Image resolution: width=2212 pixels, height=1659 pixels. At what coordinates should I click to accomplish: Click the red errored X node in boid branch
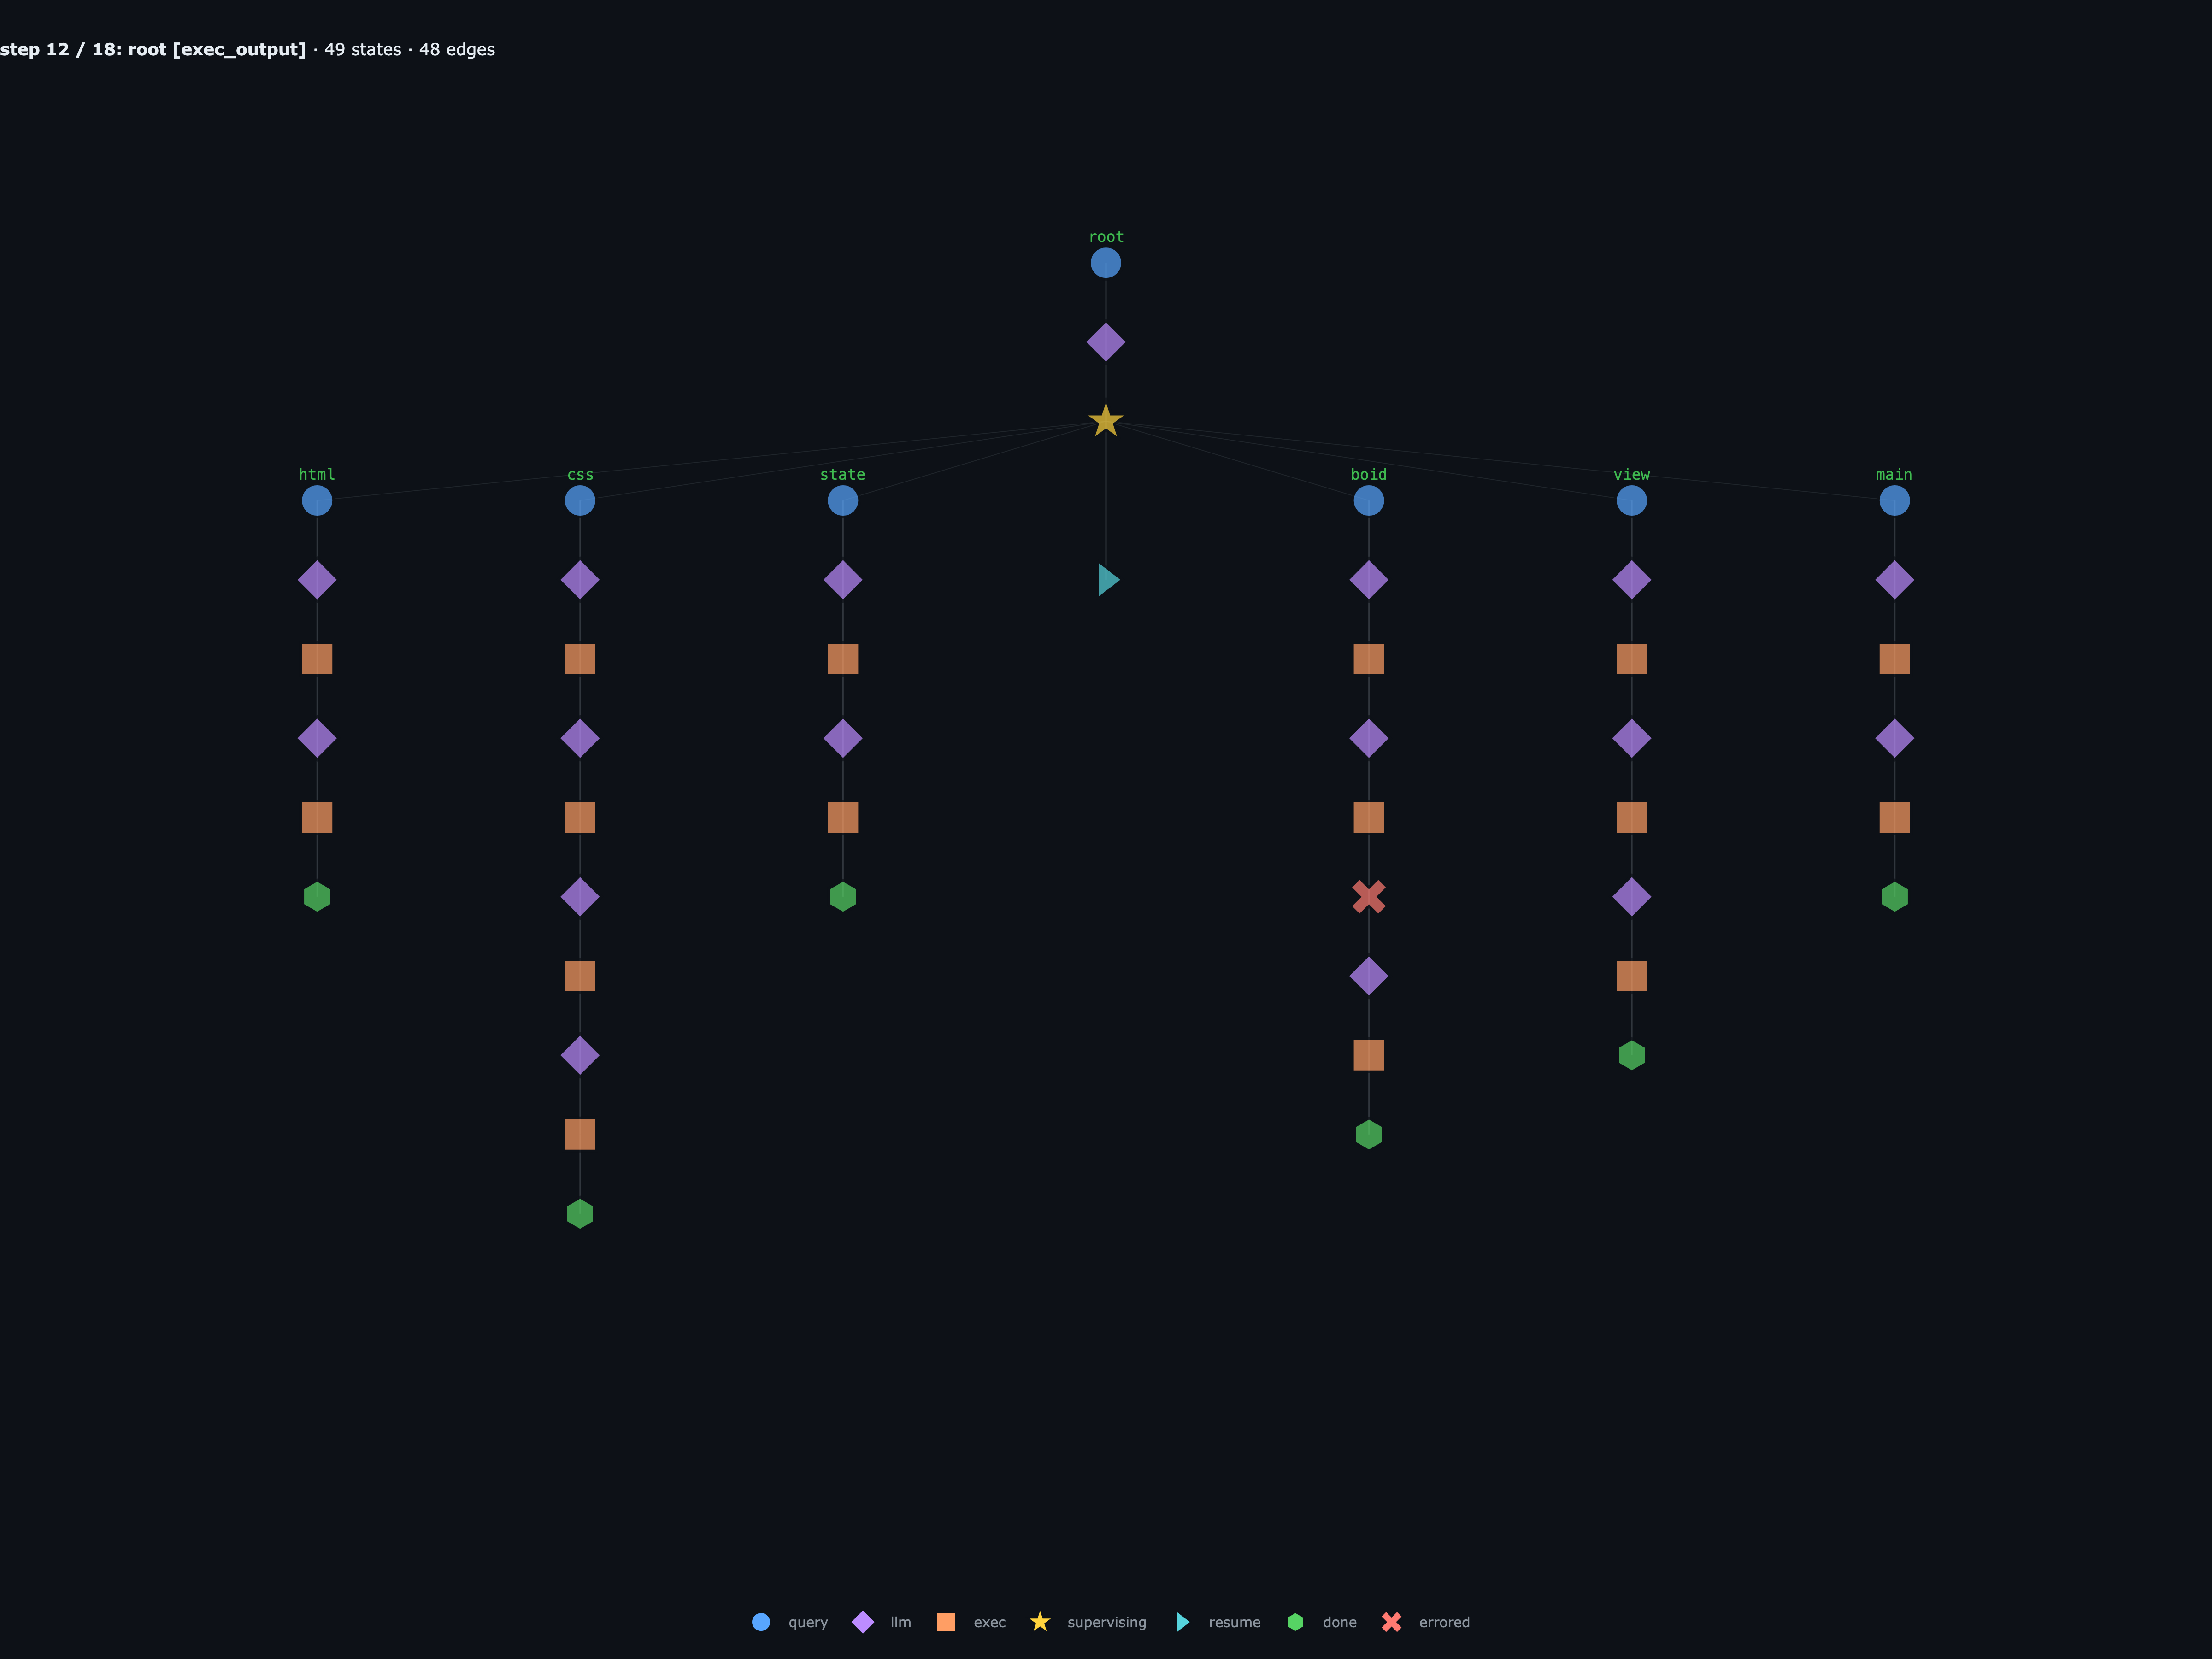coord(1369,897)
